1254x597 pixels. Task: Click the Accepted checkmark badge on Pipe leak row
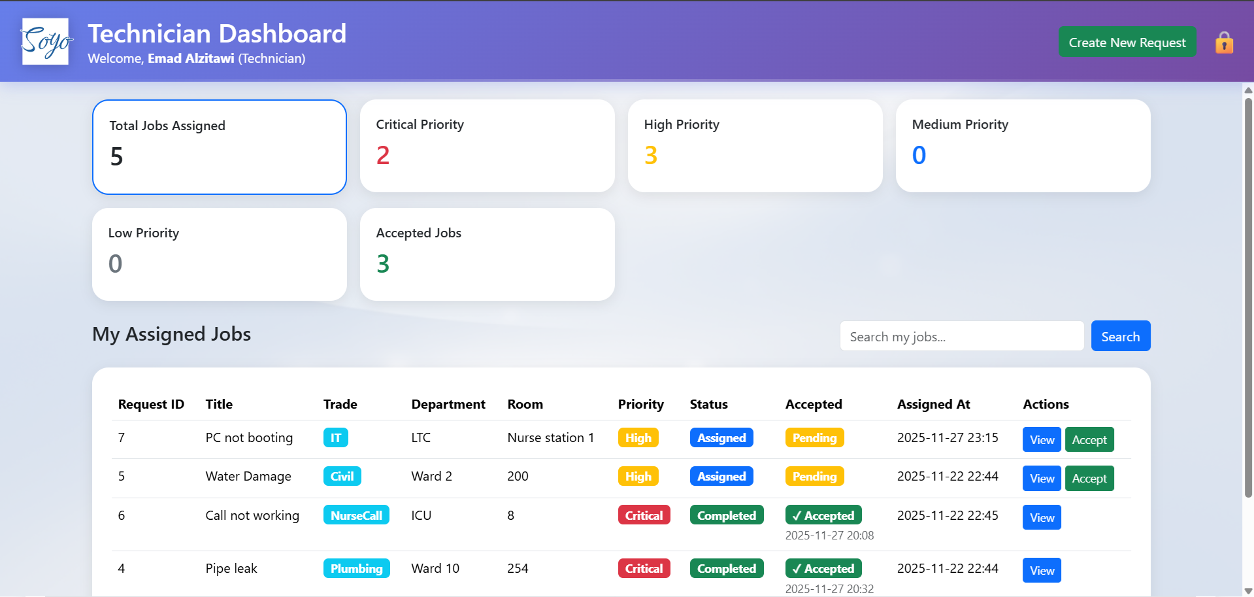pyautogui.click(x=823, y=568)
